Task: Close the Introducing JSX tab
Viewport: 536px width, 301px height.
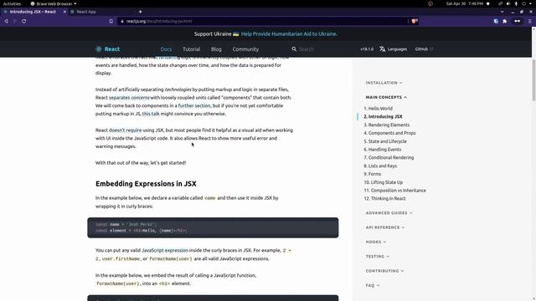Action: 64,12
